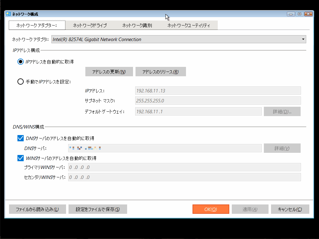
Task: Cancel the dialog with キャンセル button
Action: tap(290, 209)
